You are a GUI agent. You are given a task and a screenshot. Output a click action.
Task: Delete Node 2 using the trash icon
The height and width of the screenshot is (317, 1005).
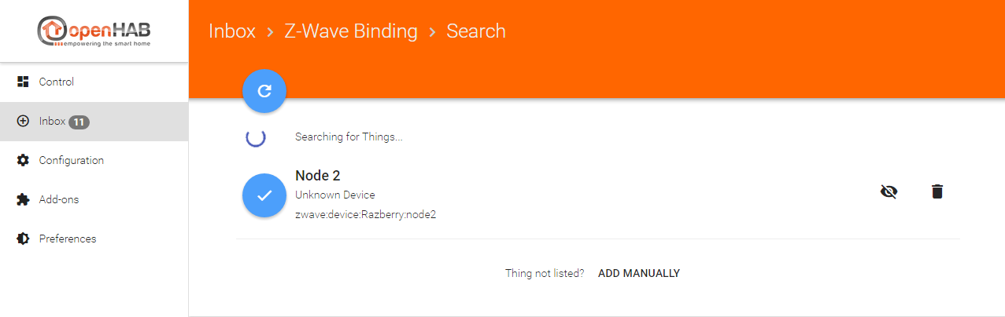[x=937, y=191]
